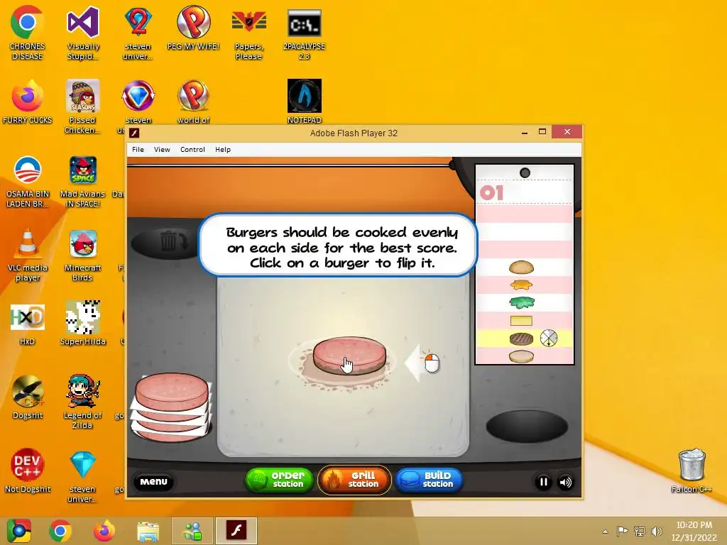Select the OSAMA BIN LADEN desktop icon
The height and width of the screenshot is (545, 727).
(28, 182)
